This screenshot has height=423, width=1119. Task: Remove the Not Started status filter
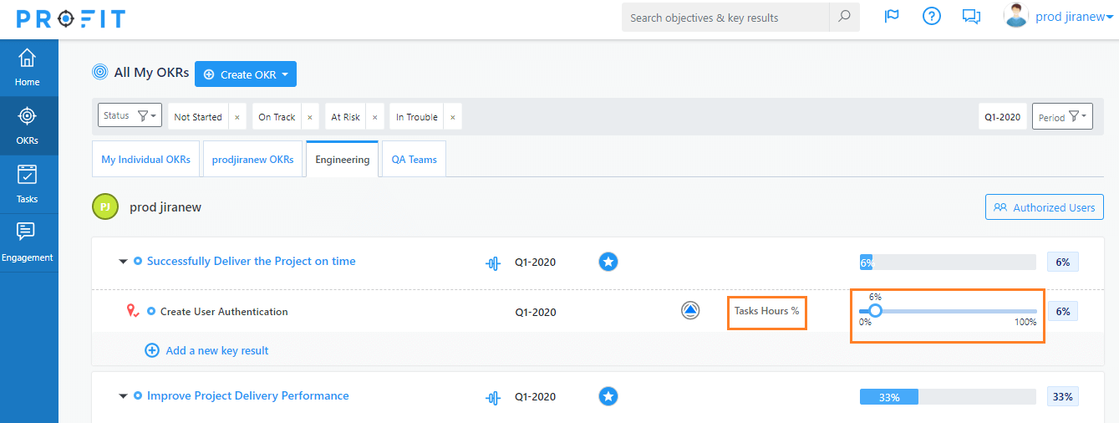point(237,117)
